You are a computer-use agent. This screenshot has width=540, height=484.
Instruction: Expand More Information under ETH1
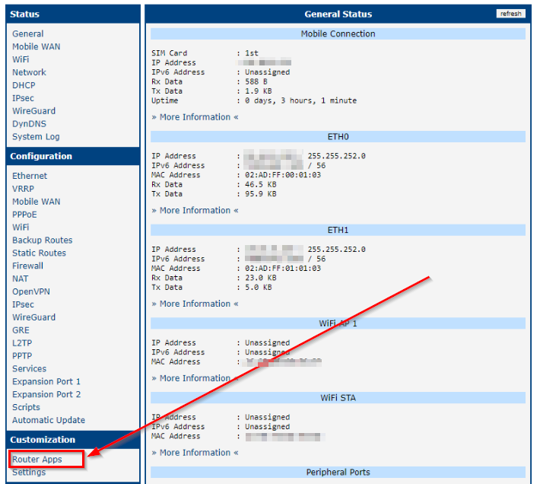click(x=195, y=304)
